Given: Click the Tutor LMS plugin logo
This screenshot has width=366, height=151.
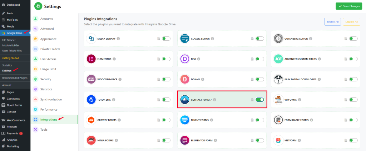Looking at the screenshot, I should click(91, 100).
